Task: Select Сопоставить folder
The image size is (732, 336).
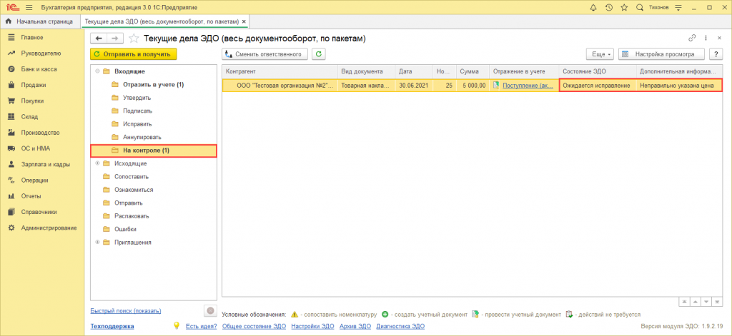Action: click(x=132, y=177)
